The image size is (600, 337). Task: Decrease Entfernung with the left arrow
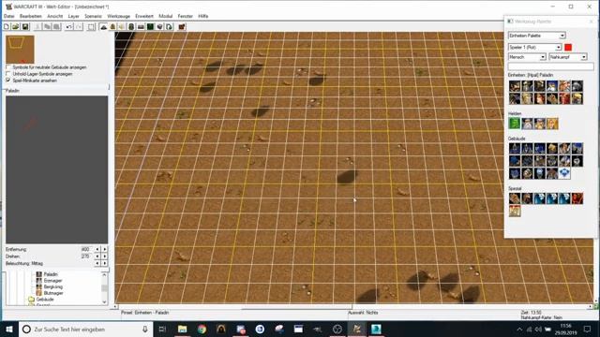coord(97,249)
